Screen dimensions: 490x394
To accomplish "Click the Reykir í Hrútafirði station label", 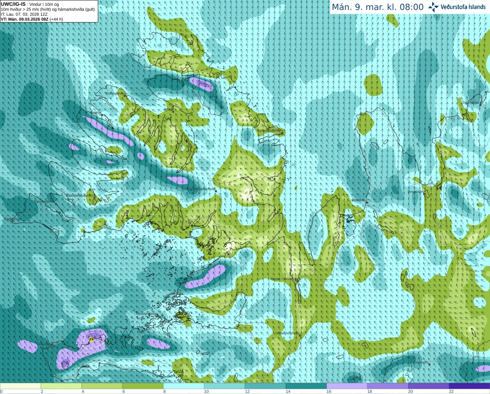I will tap(284, 279).
